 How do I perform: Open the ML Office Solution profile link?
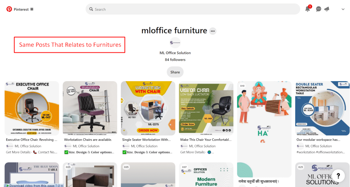175,53
